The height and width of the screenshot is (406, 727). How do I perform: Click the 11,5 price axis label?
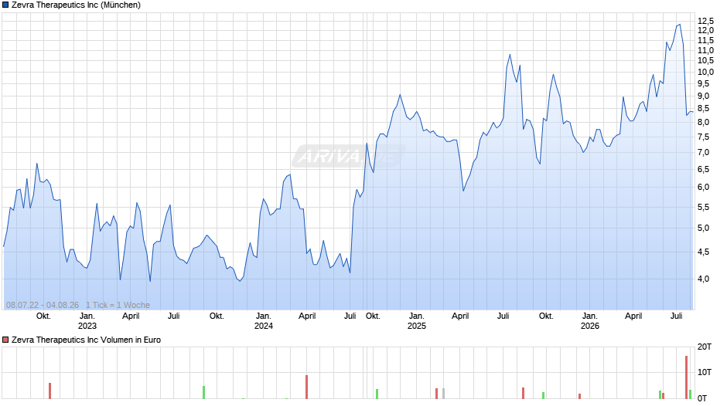pyautogui.click(x=705, y=41)
